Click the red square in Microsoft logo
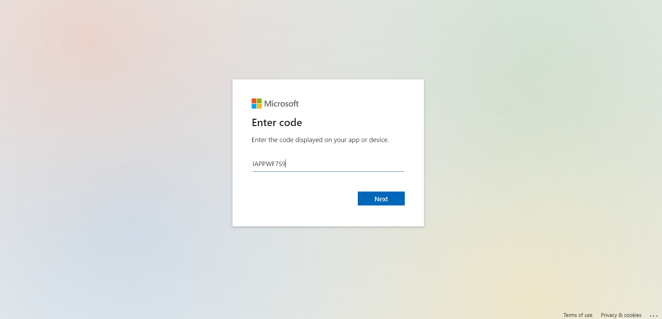The width and height of the screenshot is (662, 319). 254,101
